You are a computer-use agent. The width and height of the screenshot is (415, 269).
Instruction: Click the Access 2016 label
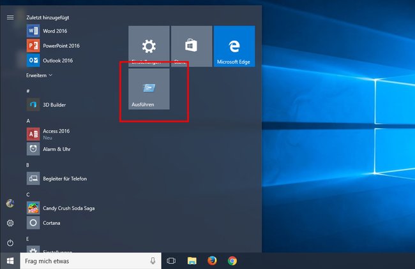coord(56,131)
